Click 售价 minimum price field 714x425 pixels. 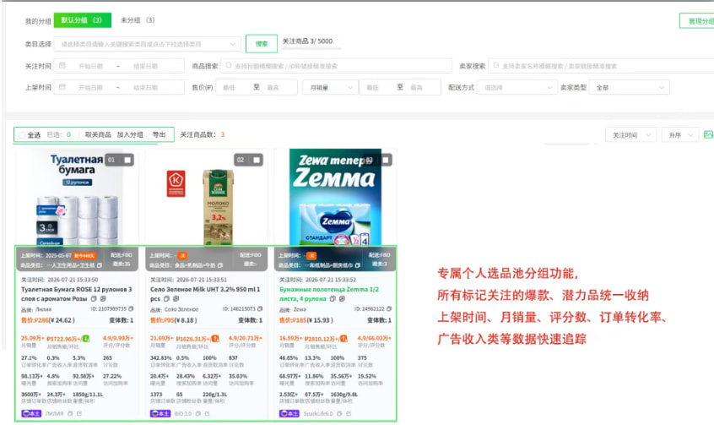coord(229,87)
